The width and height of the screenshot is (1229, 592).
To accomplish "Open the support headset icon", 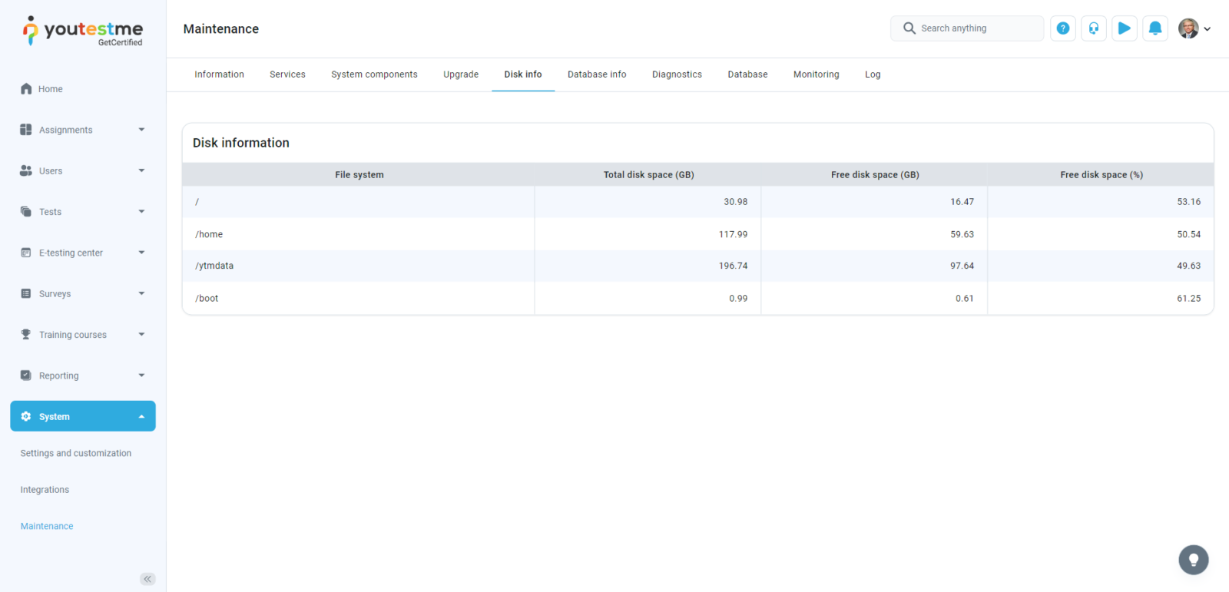I will [1093, 28].
